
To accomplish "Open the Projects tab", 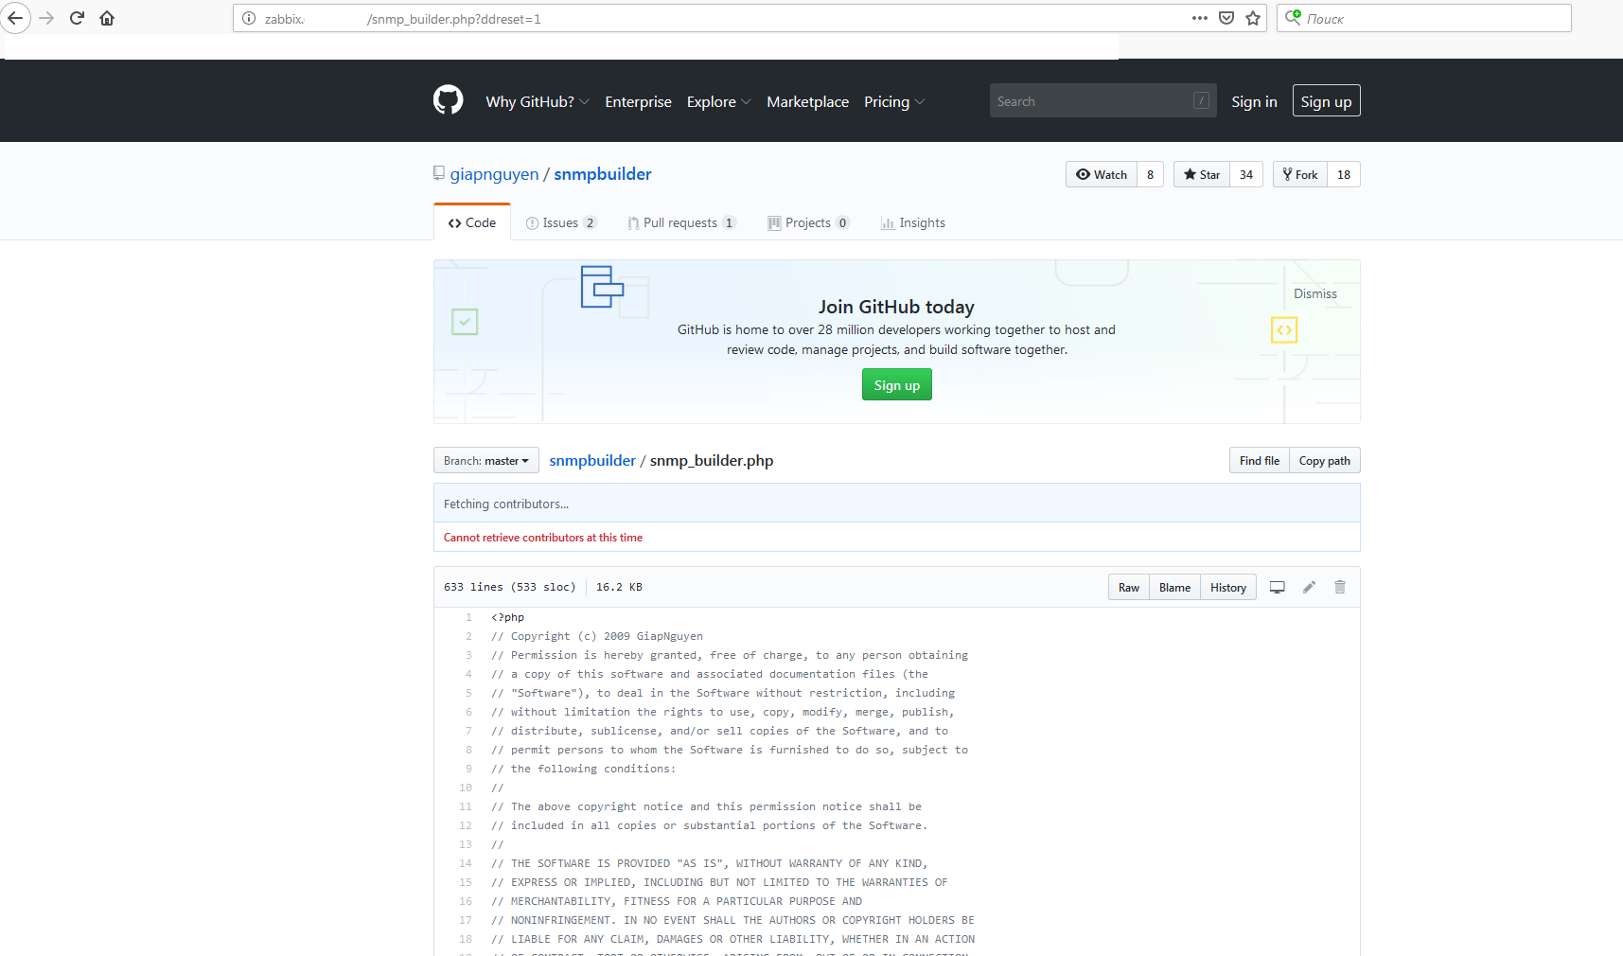I will coord(809,222).
